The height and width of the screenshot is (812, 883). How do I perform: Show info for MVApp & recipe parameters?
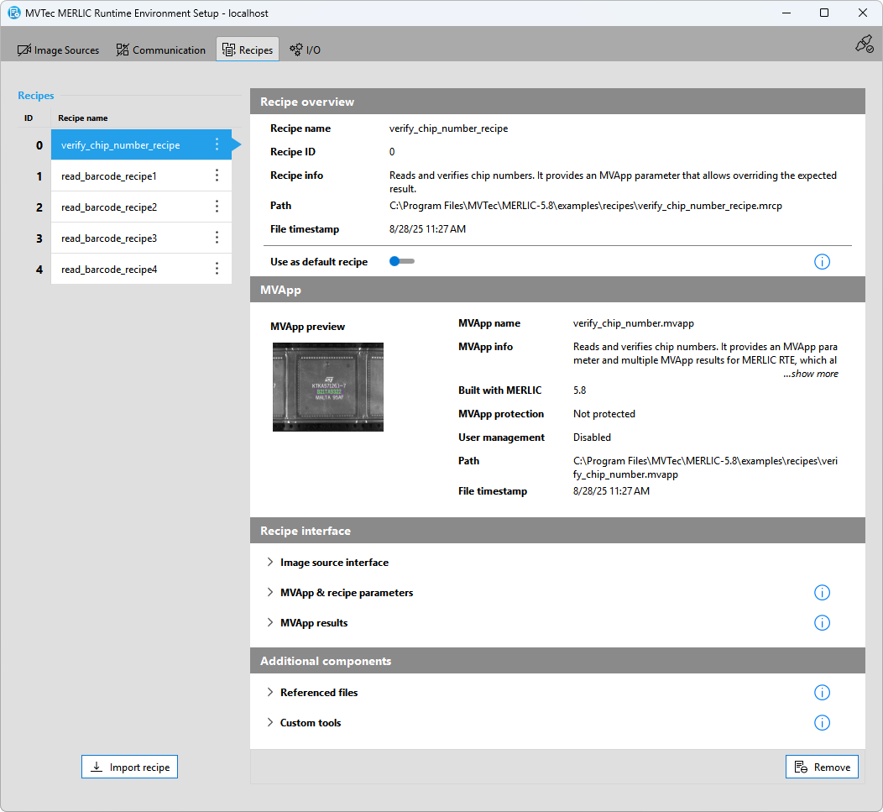click(x=822, y=593)
